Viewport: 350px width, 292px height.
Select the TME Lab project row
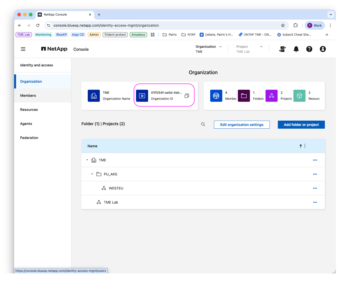(203, 202)
